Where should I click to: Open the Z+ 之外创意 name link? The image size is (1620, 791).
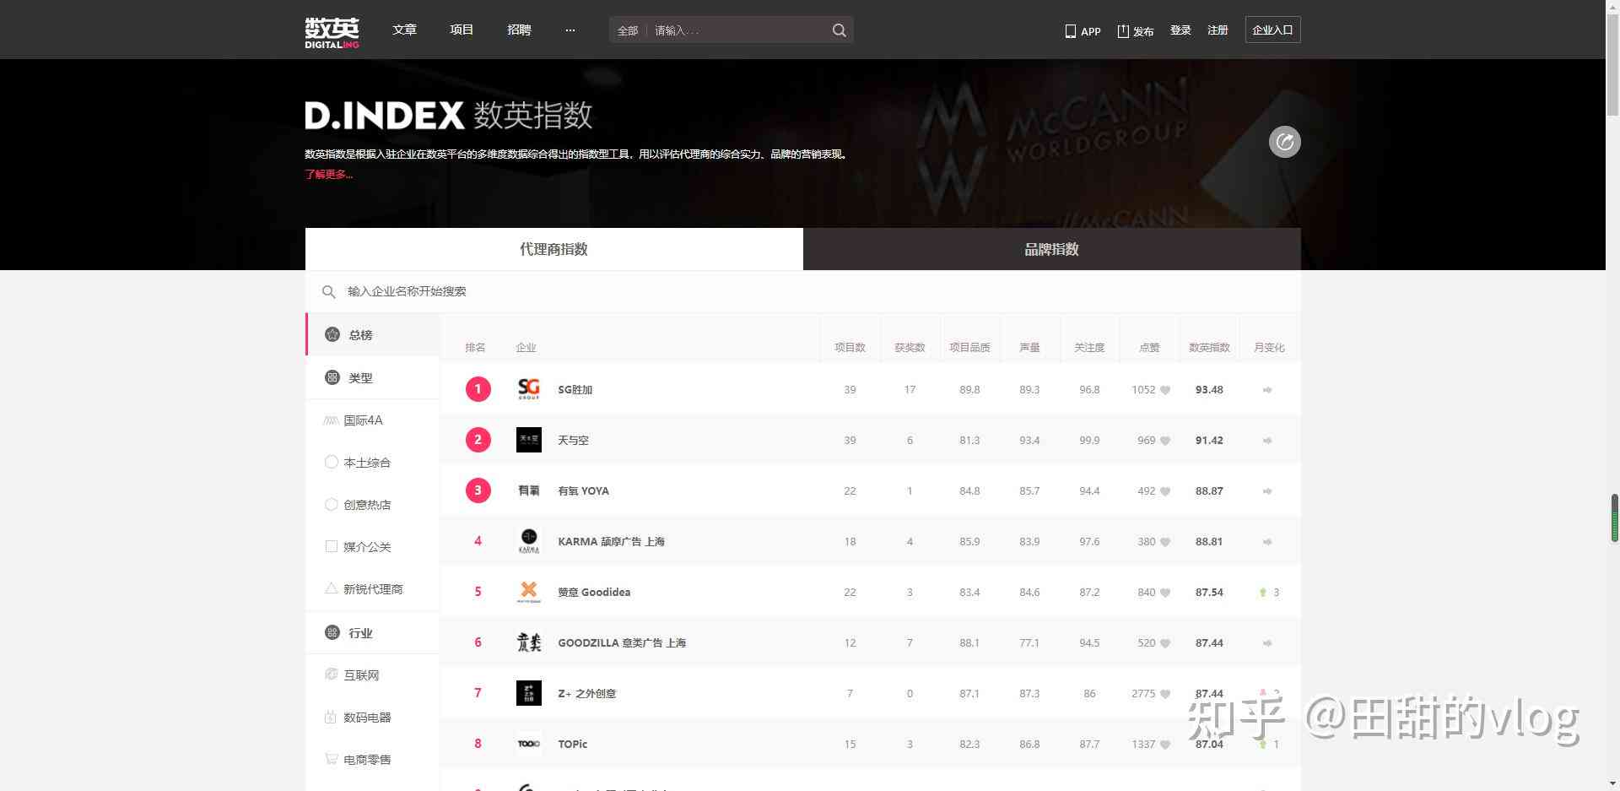[587, 693]
